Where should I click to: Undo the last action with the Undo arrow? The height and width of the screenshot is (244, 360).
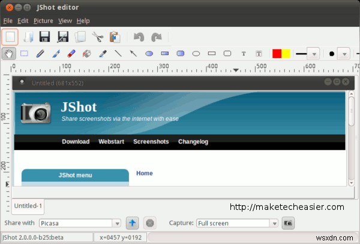point(139,37)
